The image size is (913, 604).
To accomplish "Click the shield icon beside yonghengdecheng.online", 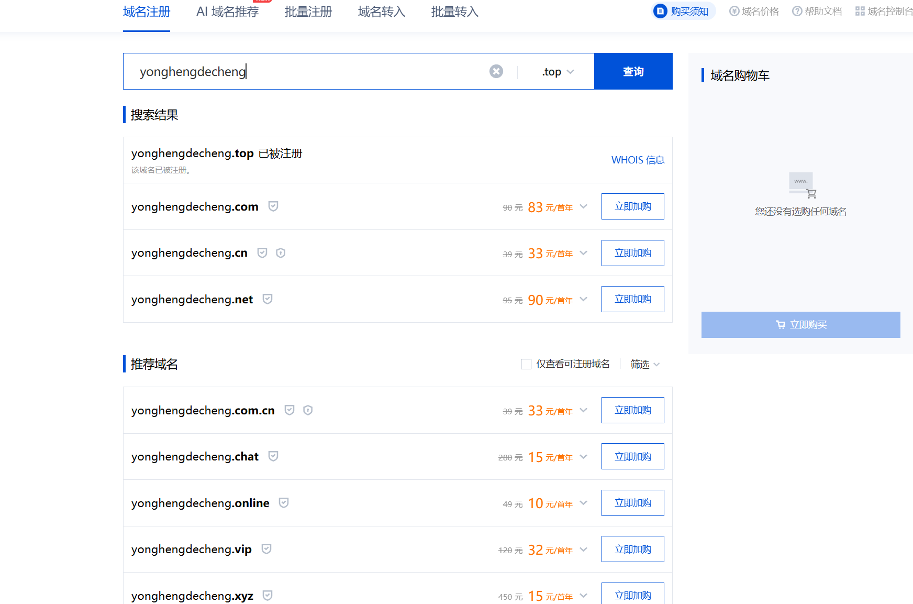I will coord(284,503).
